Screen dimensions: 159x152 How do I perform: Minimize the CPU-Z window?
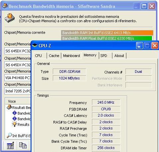pos(139,45)
